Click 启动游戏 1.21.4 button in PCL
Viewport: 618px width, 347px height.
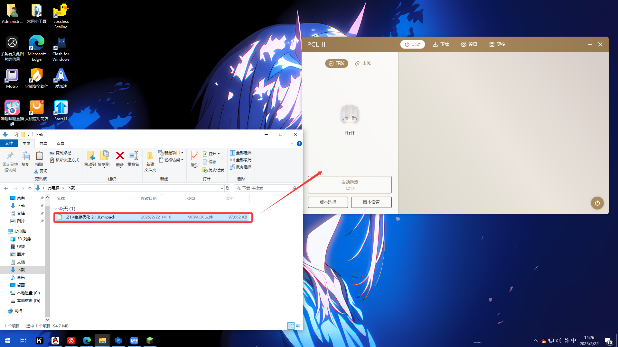pyautogui.click(x=350, y=185)
